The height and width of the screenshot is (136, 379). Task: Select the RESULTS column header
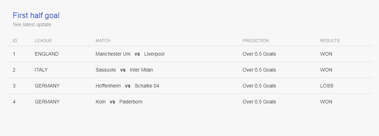coord(330,41)
